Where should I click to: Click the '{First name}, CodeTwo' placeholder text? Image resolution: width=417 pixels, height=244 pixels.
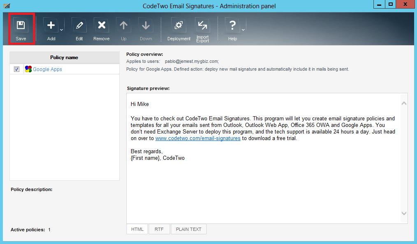pyautogui.click(x=158, y=158)
